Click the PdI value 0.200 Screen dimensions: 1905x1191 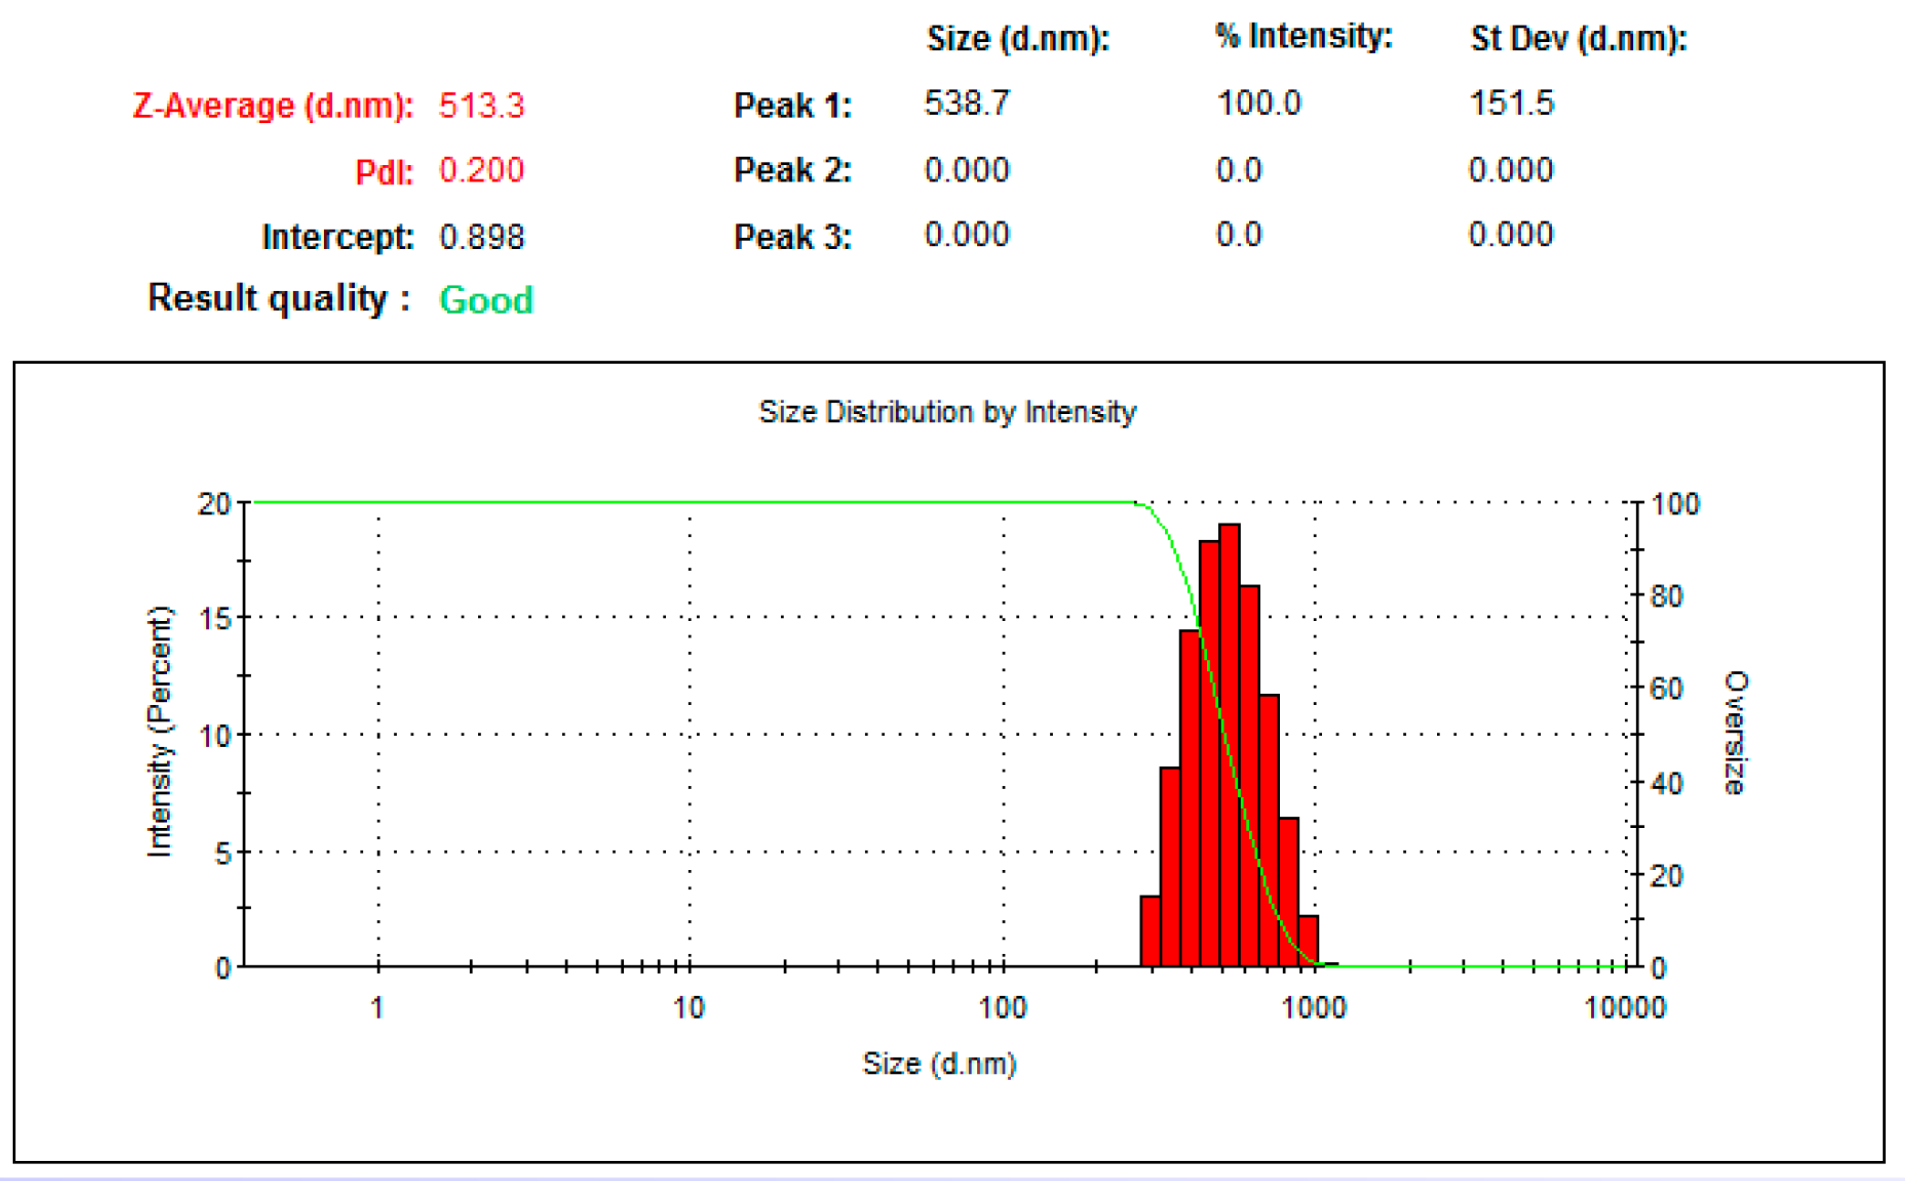pyautogui.click(x=482, y=171)
